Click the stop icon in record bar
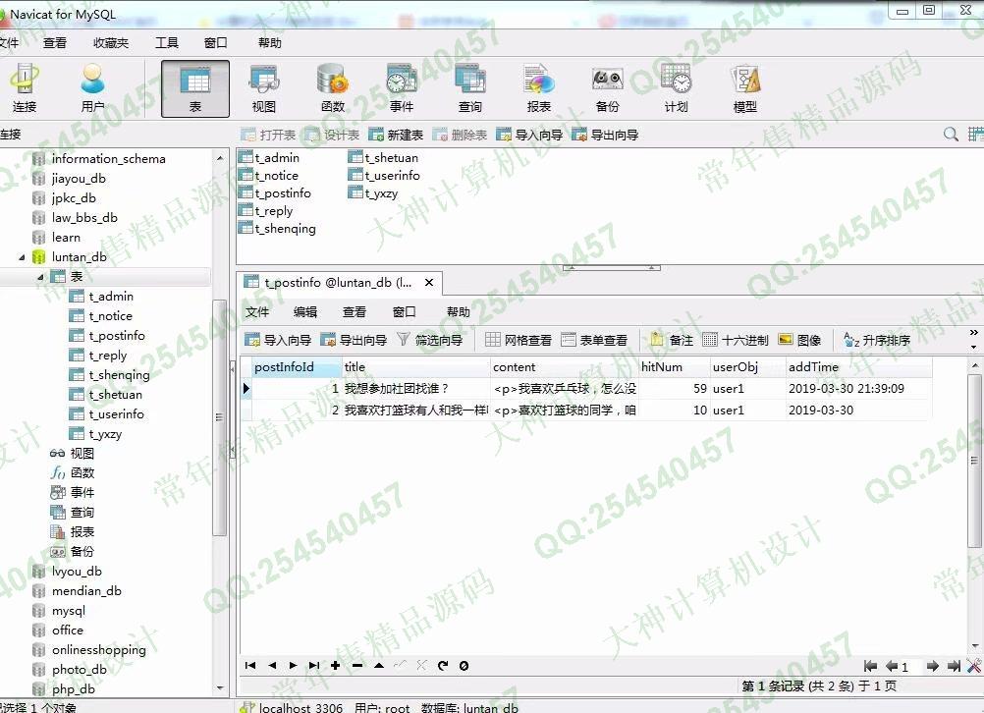984x713 pixels. [x=464, y=665]
